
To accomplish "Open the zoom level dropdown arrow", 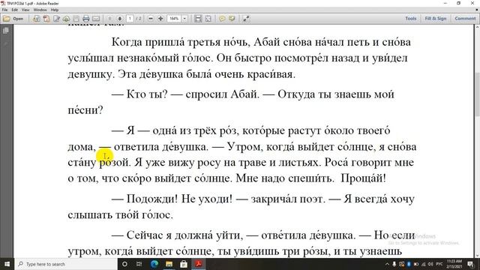I will [x=184, y=19].
